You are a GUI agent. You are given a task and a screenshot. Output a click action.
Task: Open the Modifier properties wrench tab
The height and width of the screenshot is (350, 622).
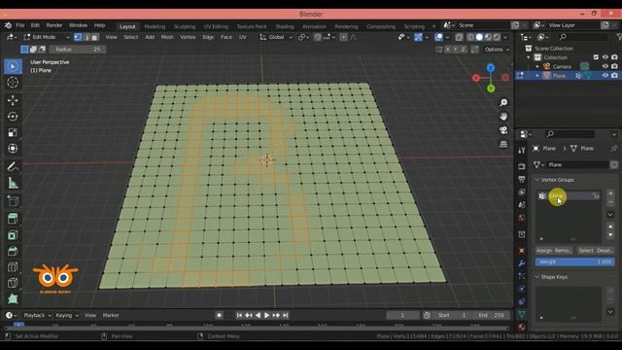pyautogui.click(x=522, y=263)
